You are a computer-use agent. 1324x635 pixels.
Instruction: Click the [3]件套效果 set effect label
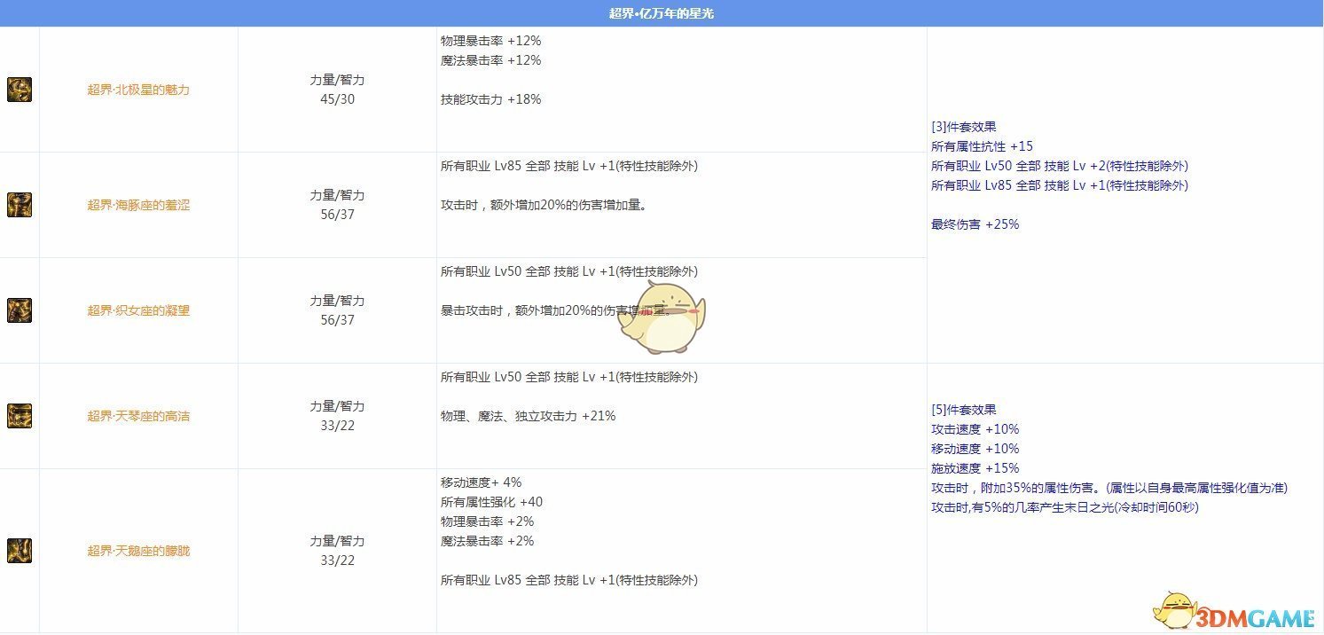[956, 126]
